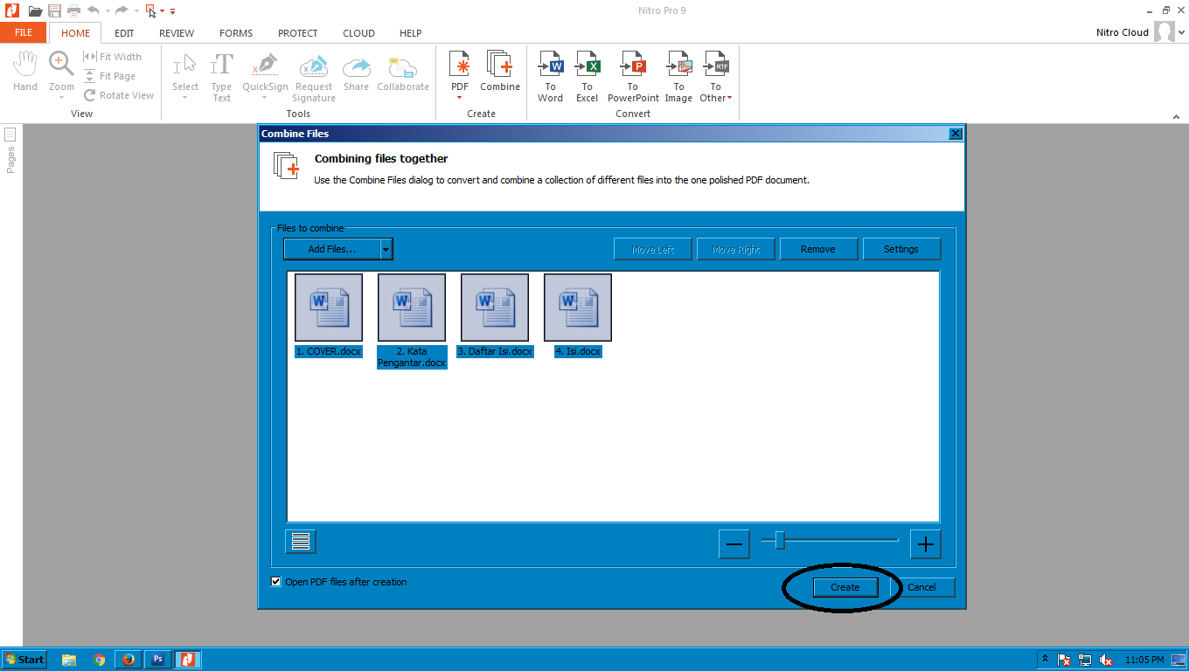Open Photoshop from the taskbar
The height and width of the screenshot is (671, 1189).
click(x=158, y=659)
